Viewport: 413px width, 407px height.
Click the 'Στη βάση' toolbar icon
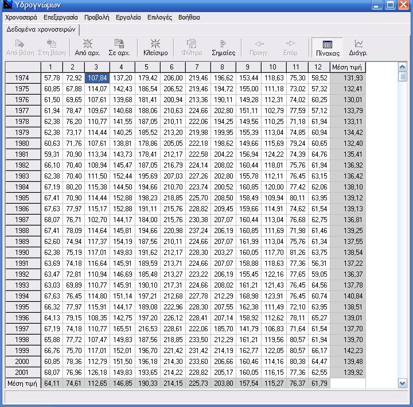coord(52,48)
